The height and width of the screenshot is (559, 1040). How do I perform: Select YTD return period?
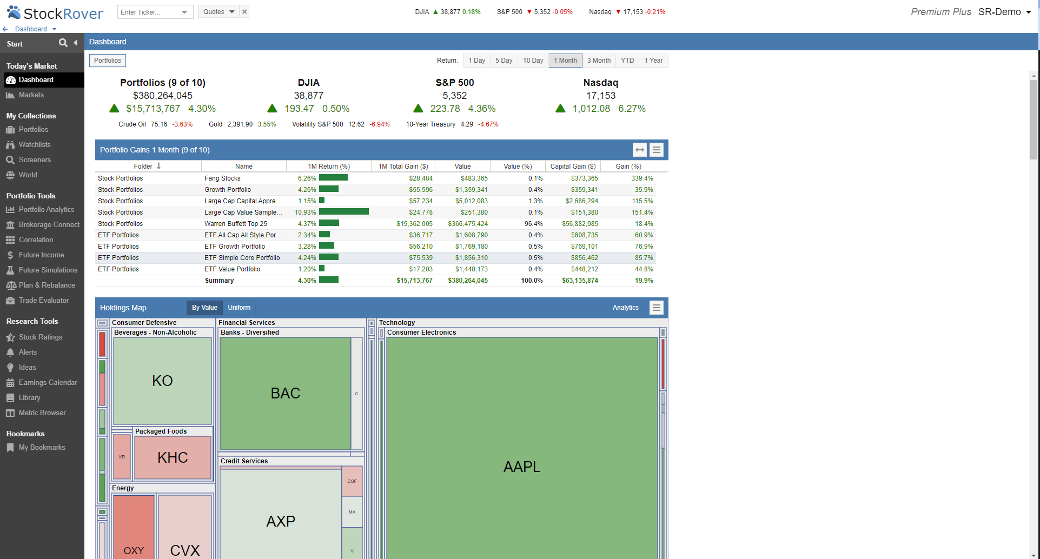pyautogui.click(x=627, y=61)
